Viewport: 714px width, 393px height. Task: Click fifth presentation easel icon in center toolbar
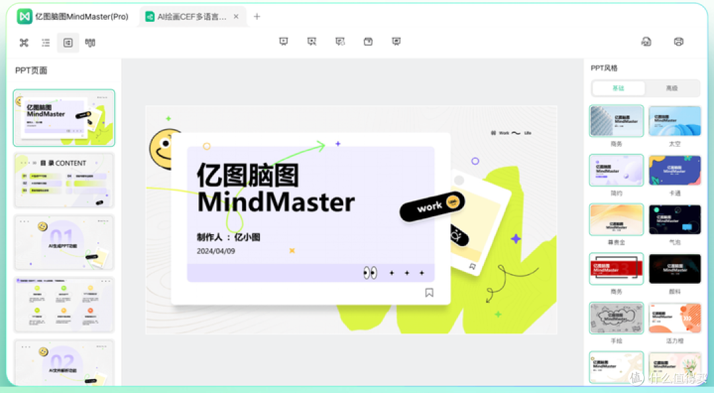click(x=397, y=42)
